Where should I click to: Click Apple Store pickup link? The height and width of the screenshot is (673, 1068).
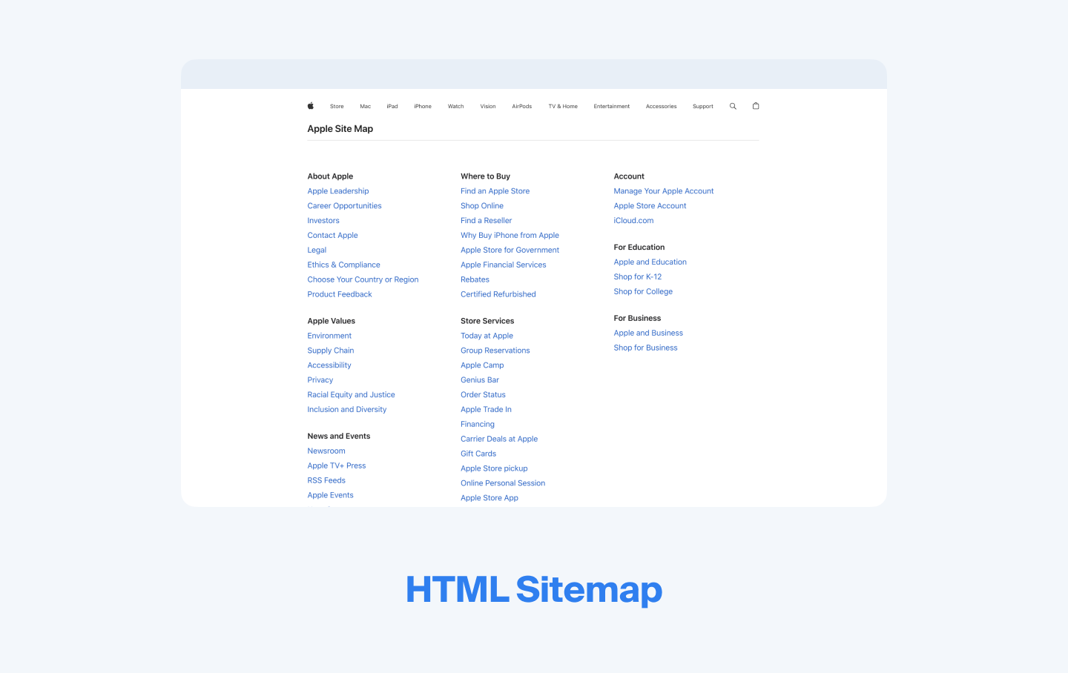[x=495, y=468]
